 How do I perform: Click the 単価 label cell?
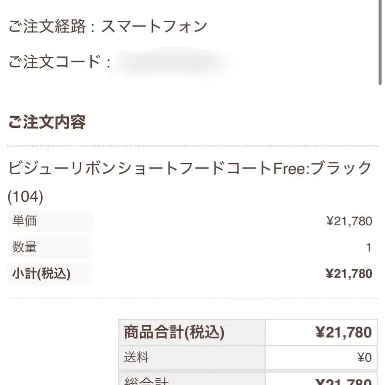pyautogui.click(x=50, y=221)
